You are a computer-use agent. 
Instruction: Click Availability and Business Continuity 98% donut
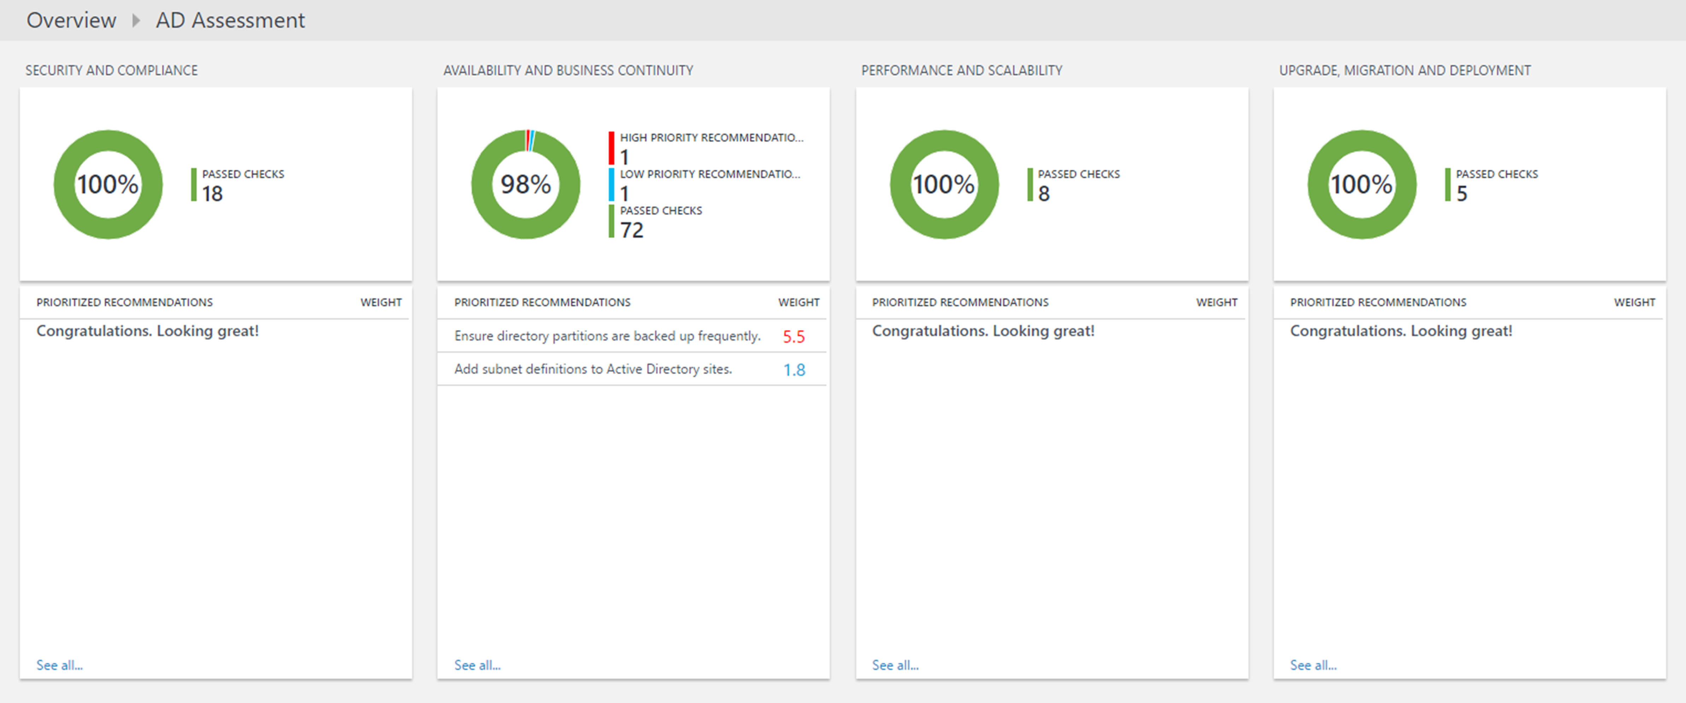(526, 185)
